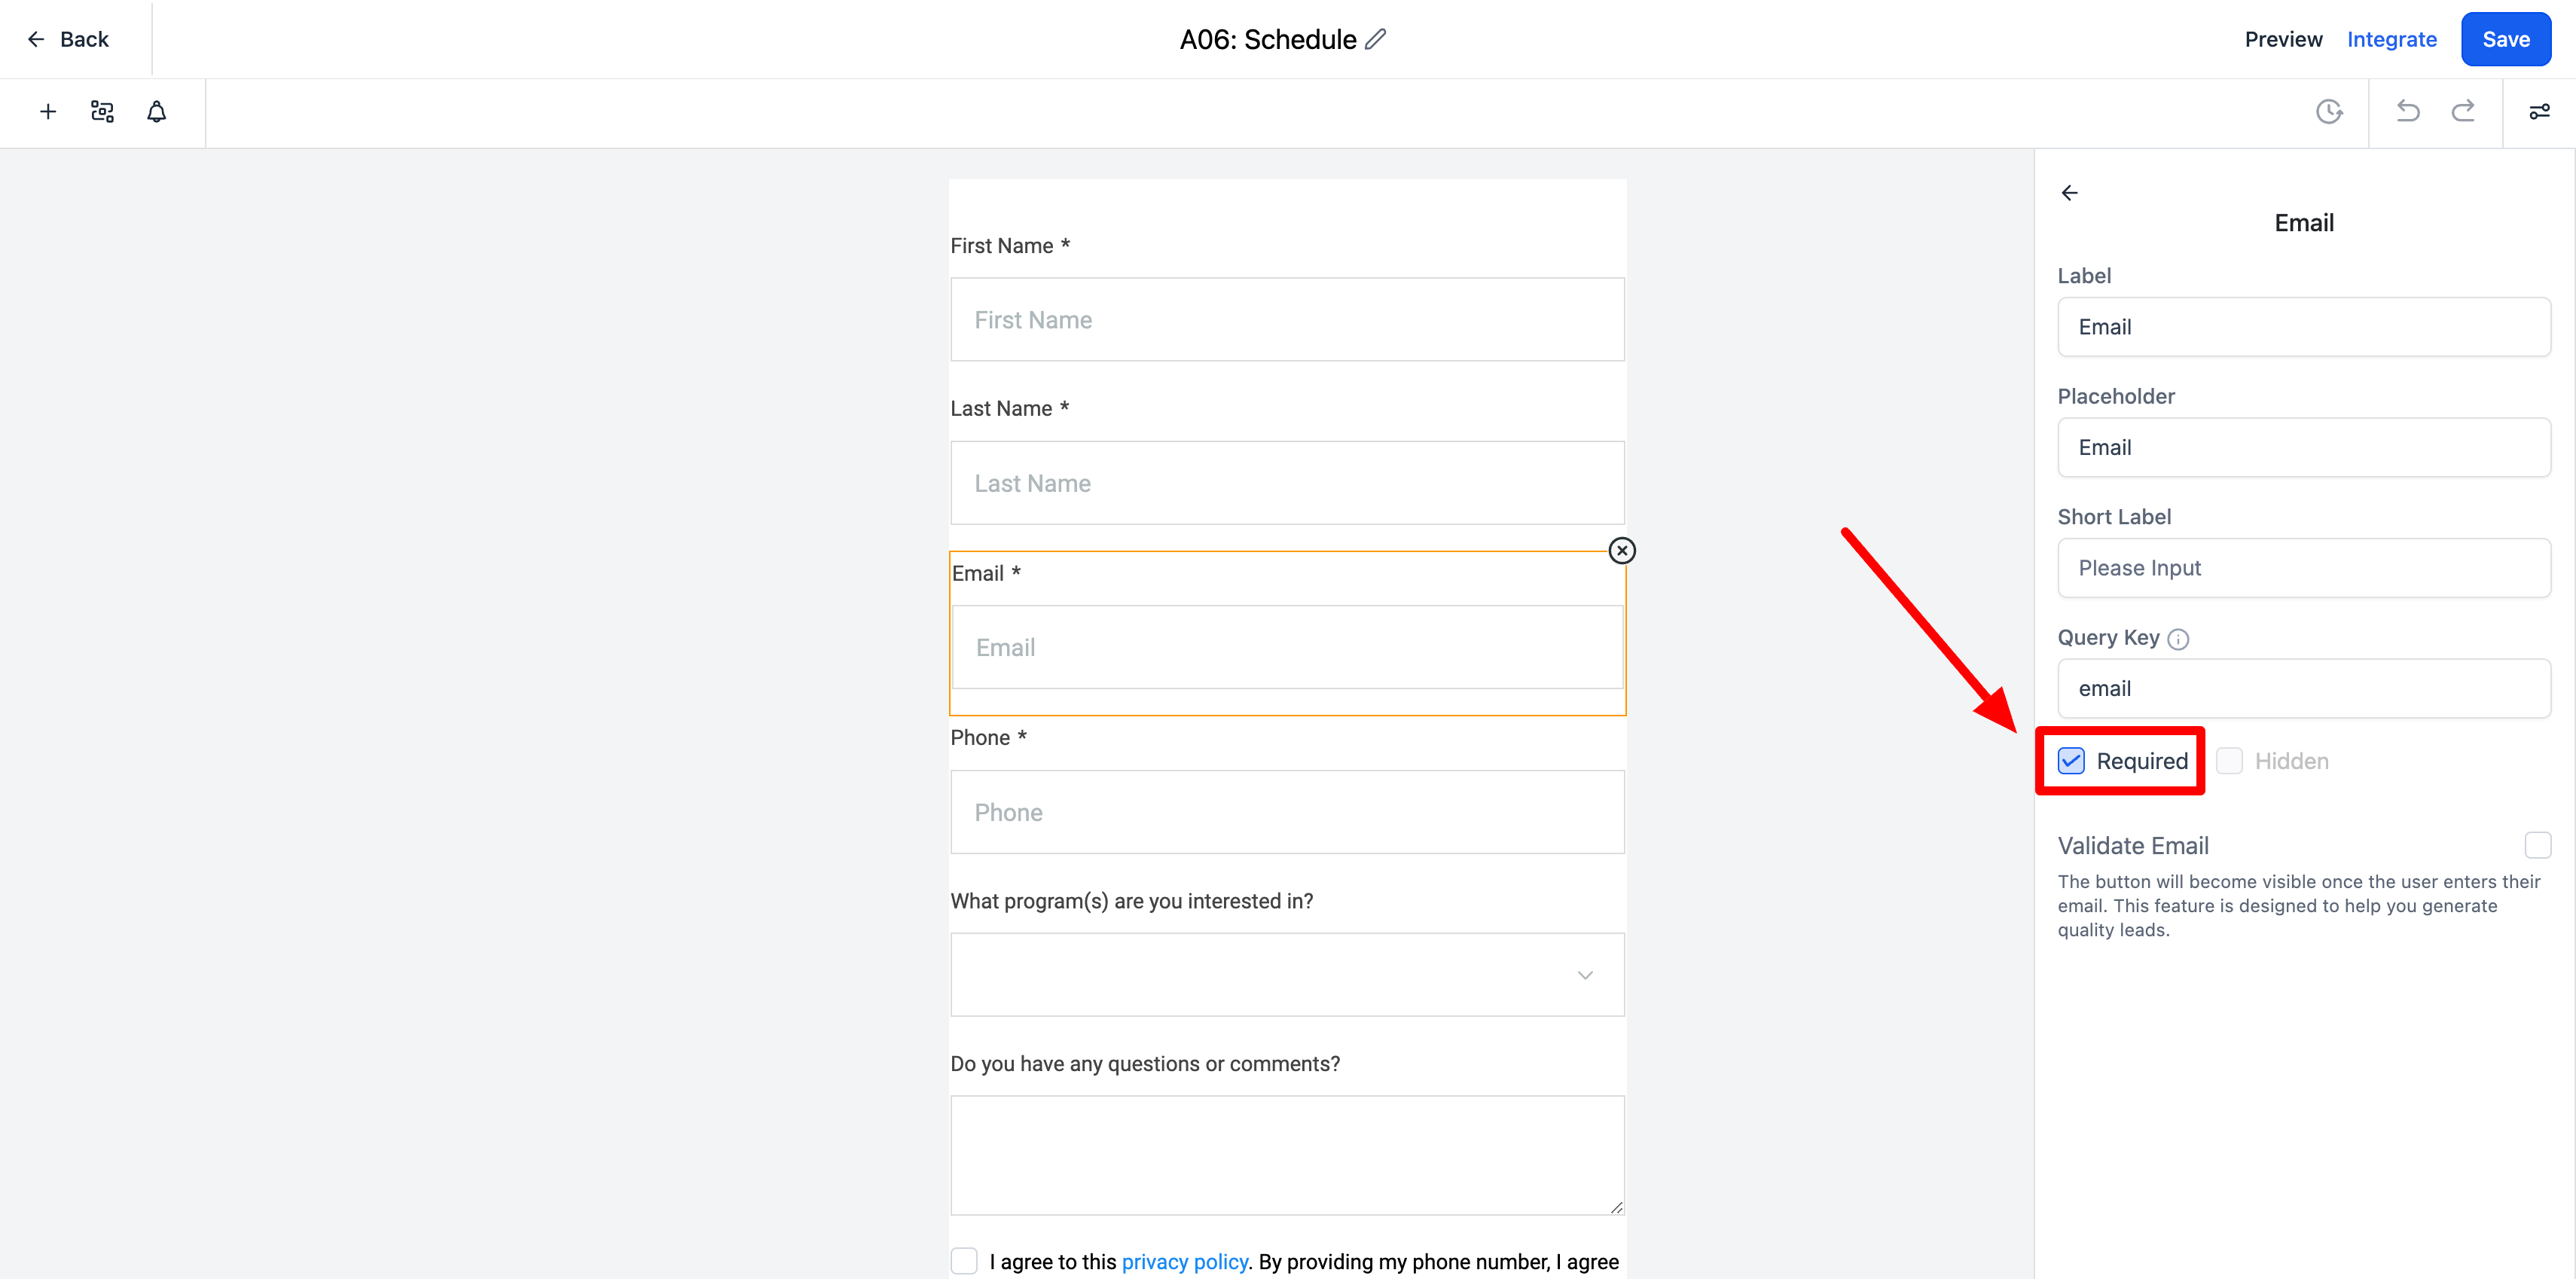
Task: Check the privacy policy agreement box
Action: (x=964, y=1261)
